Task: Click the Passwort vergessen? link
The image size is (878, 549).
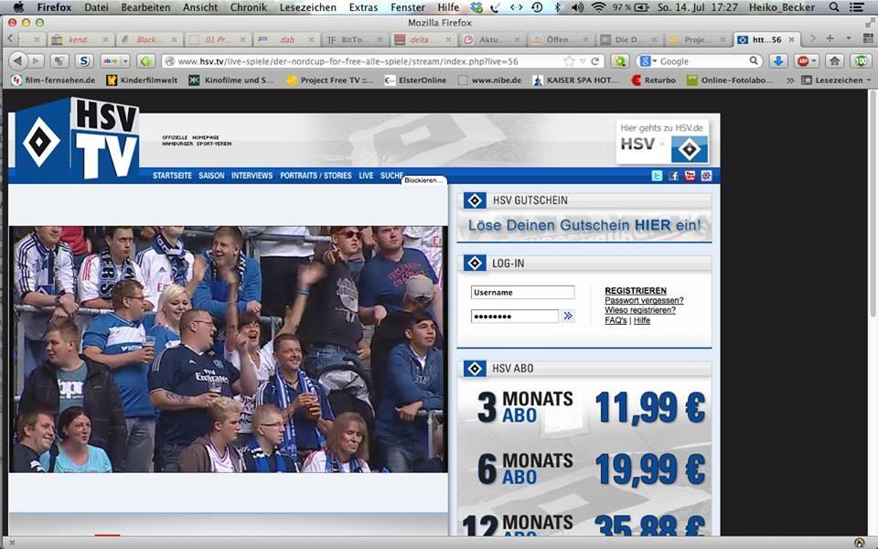Action: pos(644,300)
